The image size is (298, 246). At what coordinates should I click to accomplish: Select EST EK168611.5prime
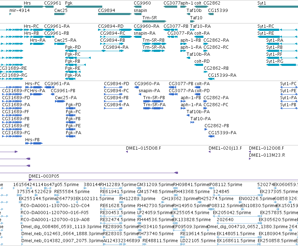(236, 241)
